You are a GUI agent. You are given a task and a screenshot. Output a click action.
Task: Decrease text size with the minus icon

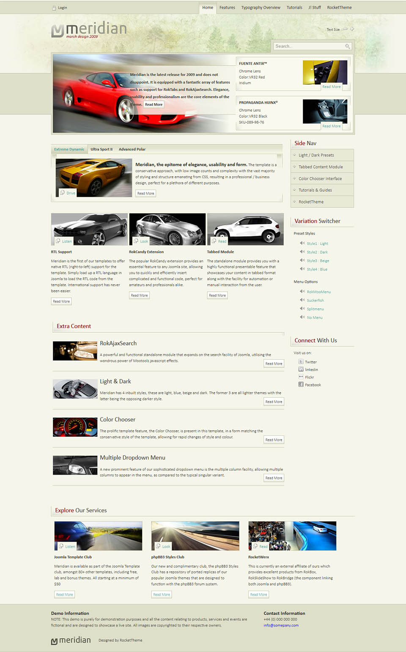tap(345, 29)
